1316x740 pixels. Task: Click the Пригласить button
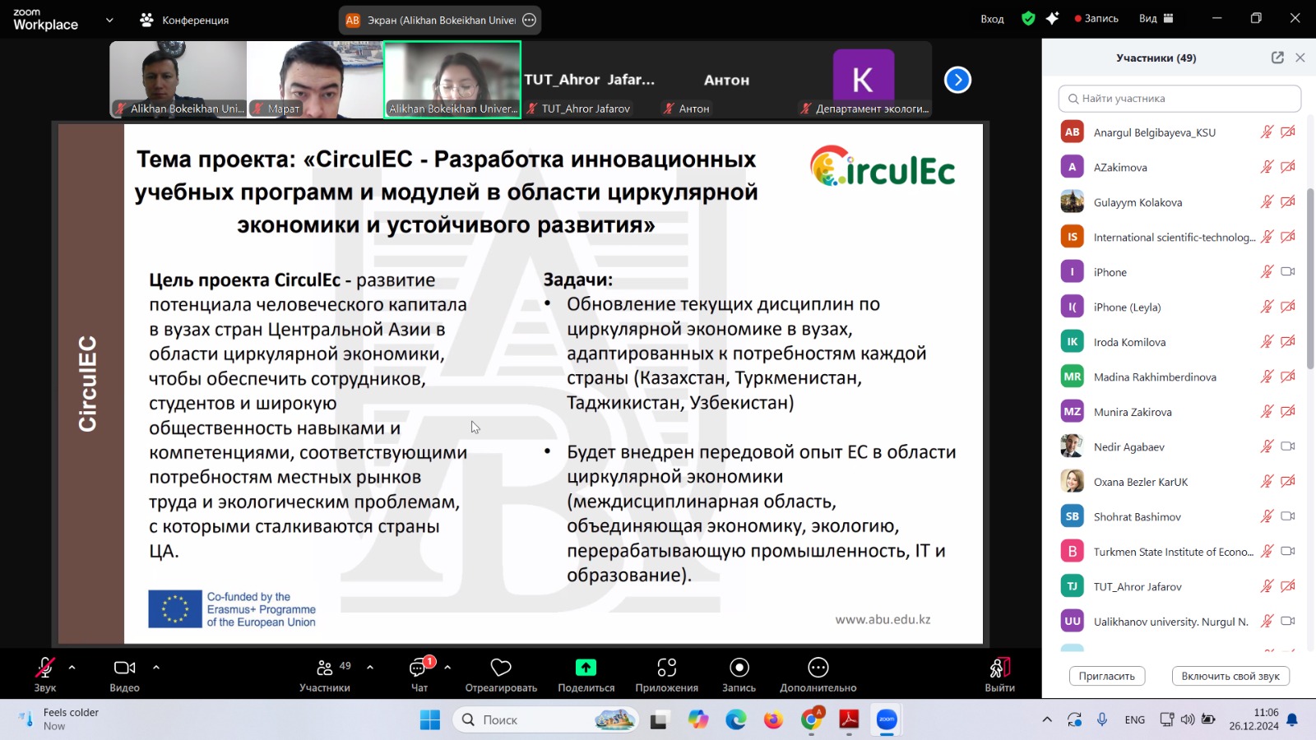coord(1106,676)
